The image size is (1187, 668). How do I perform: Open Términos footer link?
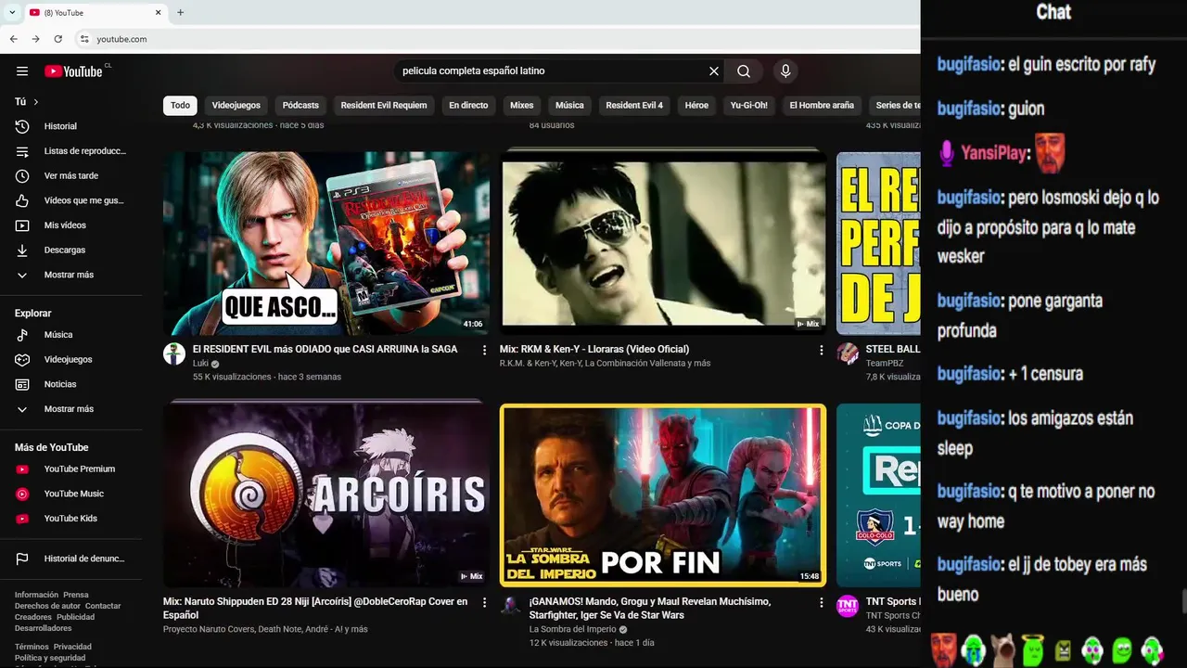click(x=32, y=647)
